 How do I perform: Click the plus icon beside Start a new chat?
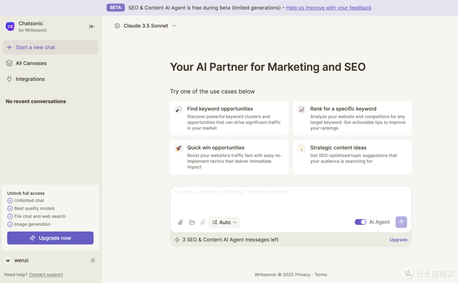[x=9, y=48]
